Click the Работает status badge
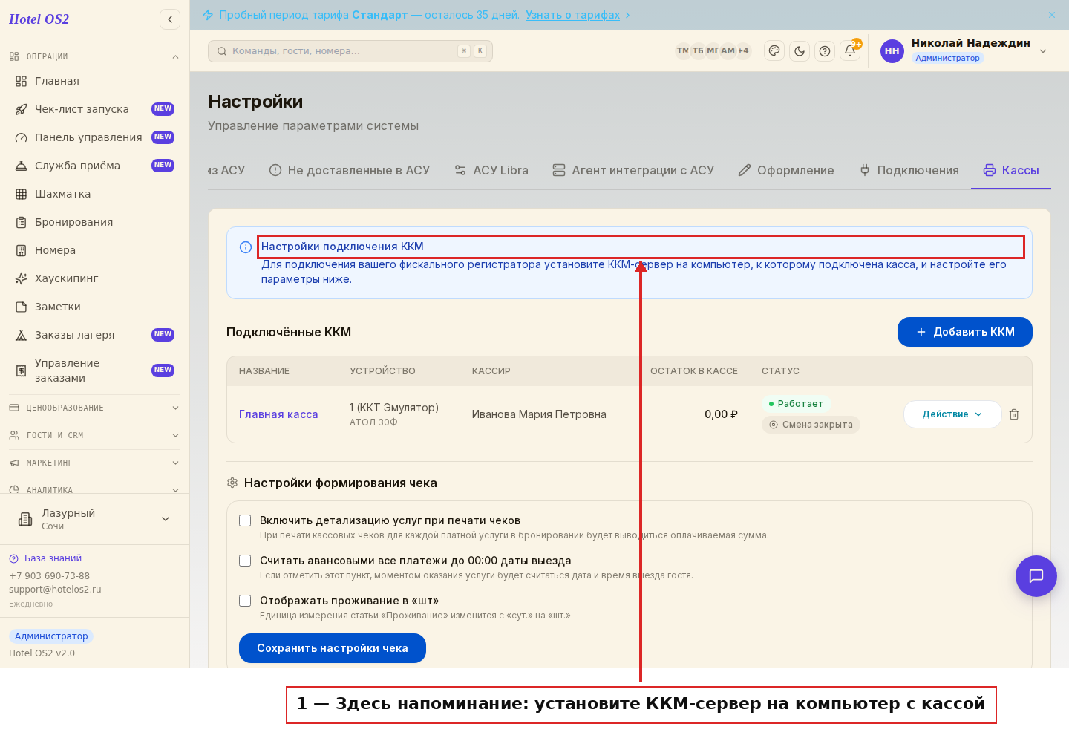 click(796, 404)
